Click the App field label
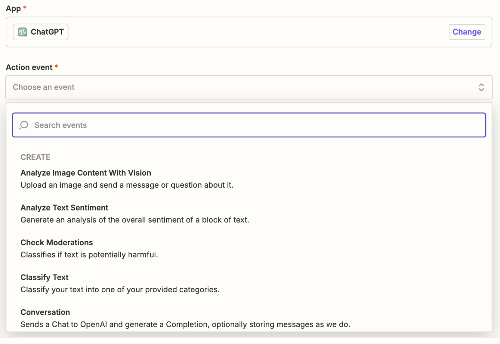500x344 pixels. tap(13, 9)
